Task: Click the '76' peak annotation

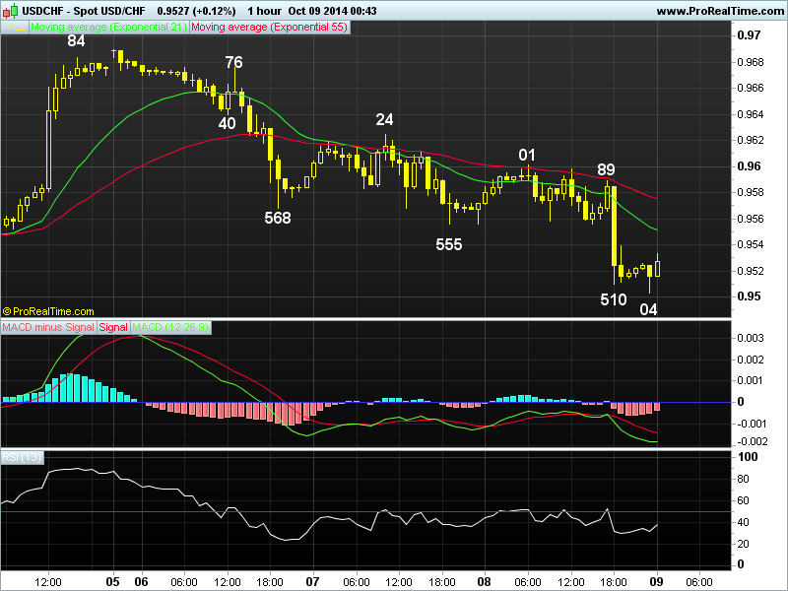Action: 233,62
